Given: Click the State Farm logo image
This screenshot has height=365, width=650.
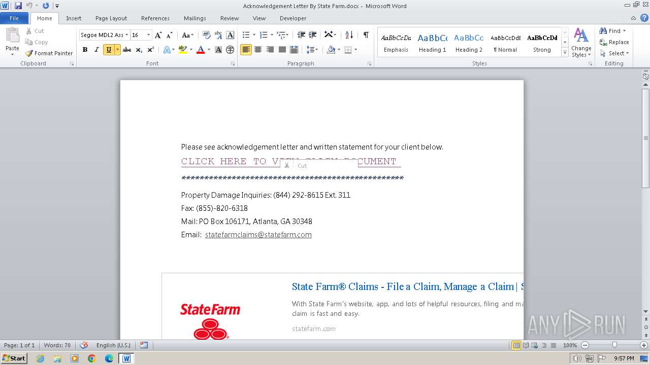Looking at the screenshot, I should tap(210, 321).
